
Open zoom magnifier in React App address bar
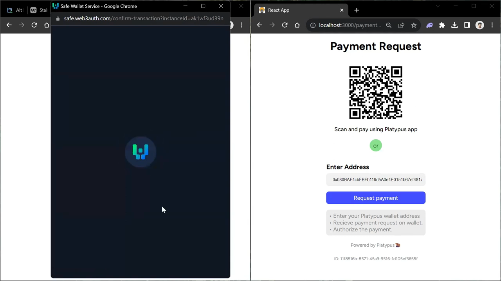(x=389, y=25)
